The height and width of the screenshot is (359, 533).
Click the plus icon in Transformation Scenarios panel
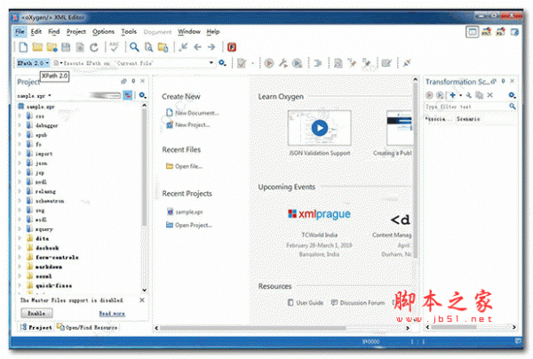(452, 95)
